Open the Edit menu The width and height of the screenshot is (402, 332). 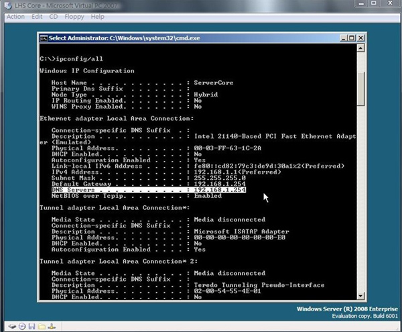(37, 16)
